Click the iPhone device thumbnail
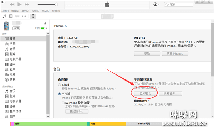The width and height of the screenshot is (214, 129). [x=6, y=26]
